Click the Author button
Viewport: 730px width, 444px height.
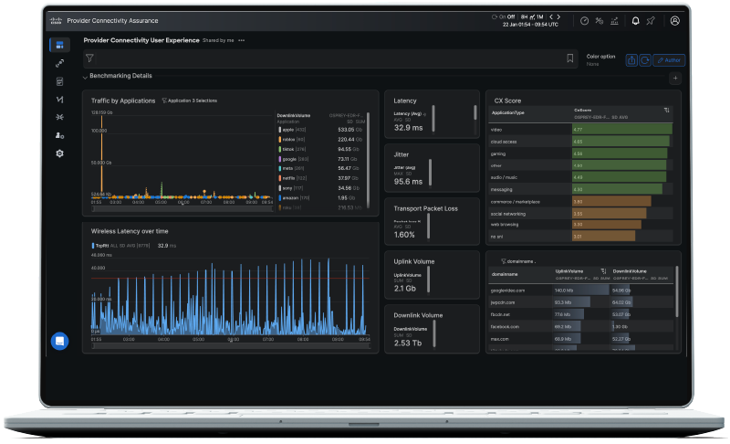click(x=669, y=59)
